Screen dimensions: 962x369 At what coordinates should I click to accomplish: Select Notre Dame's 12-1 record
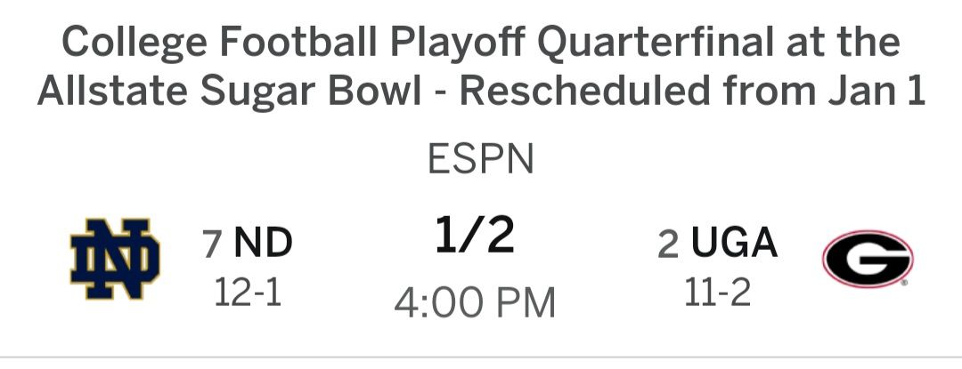pyautogui.click(x=248, y=293)
